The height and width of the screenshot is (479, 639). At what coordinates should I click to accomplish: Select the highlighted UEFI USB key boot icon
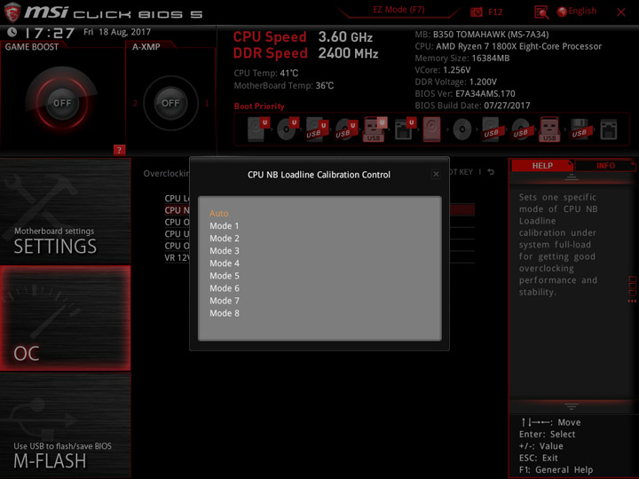[375, 130]
